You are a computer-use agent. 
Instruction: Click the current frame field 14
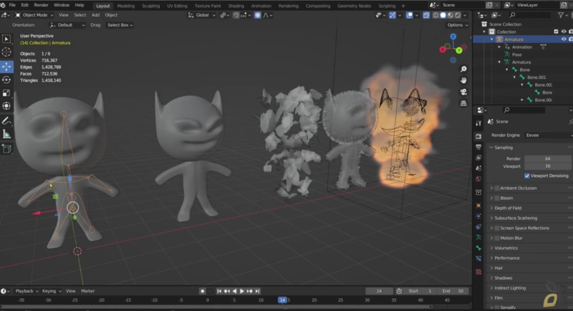tap(379, 291)
